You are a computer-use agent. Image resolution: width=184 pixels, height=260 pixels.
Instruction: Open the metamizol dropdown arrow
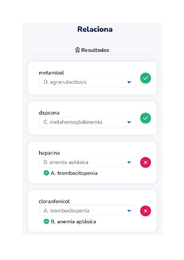129,82
